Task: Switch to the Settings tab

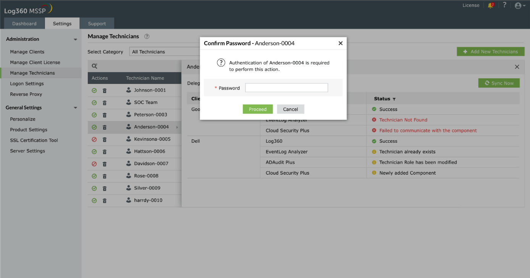Action: 62,24
